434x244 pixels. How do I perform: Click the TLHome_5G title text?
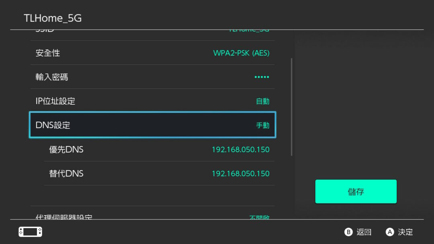pyautogui.click(x=53, y=18)
